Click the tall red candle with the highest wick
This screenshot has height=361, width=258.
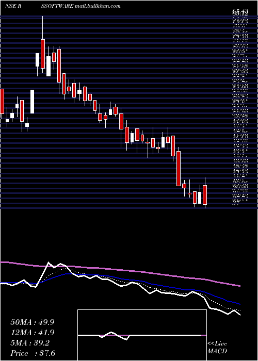43,54
